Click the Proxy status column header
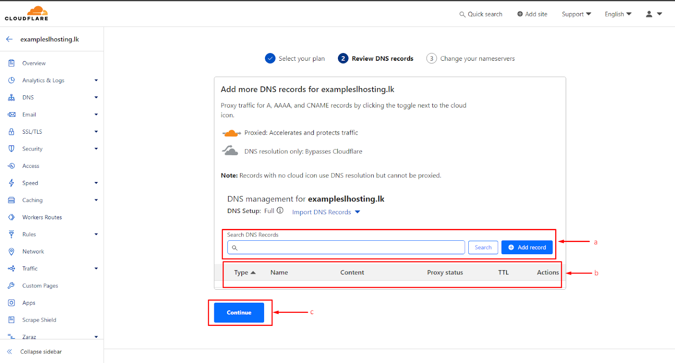The width and height of the screenshot is (675, 363). click(x=445, y=272)
